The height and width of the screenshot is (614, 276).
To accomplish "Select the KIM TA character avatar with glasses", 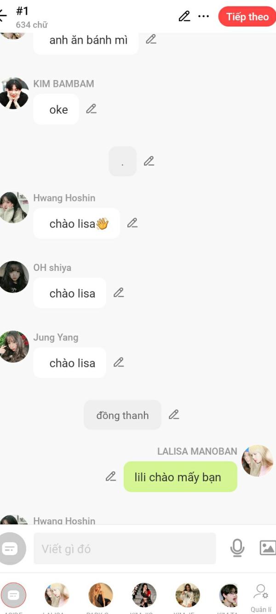I will (229, 595).
